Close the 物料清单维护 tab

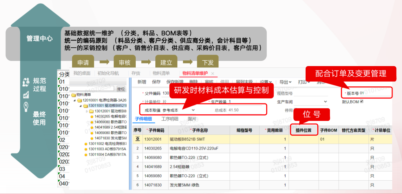(213, 73)
